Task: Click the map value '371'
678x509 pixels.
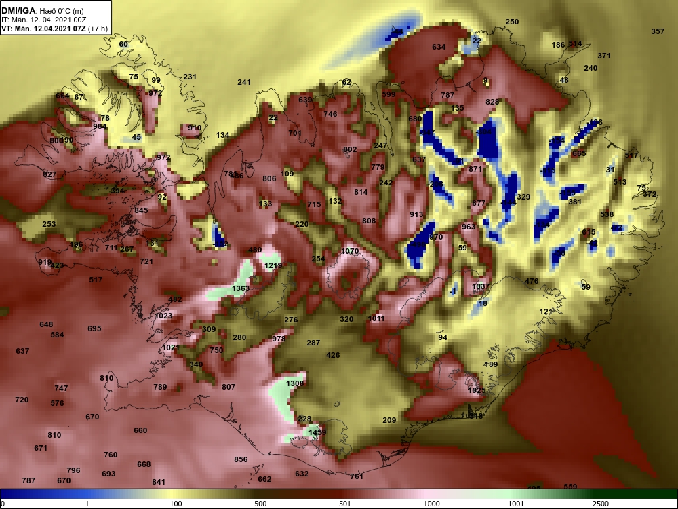Action: point(604,56)
